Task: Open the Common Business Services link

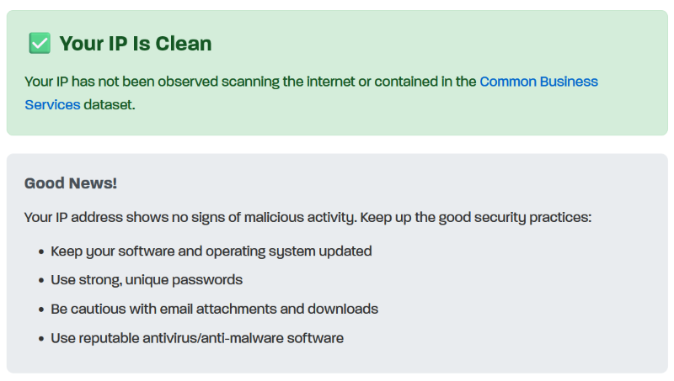Action: pyautogui.click(x=538, y=82)
